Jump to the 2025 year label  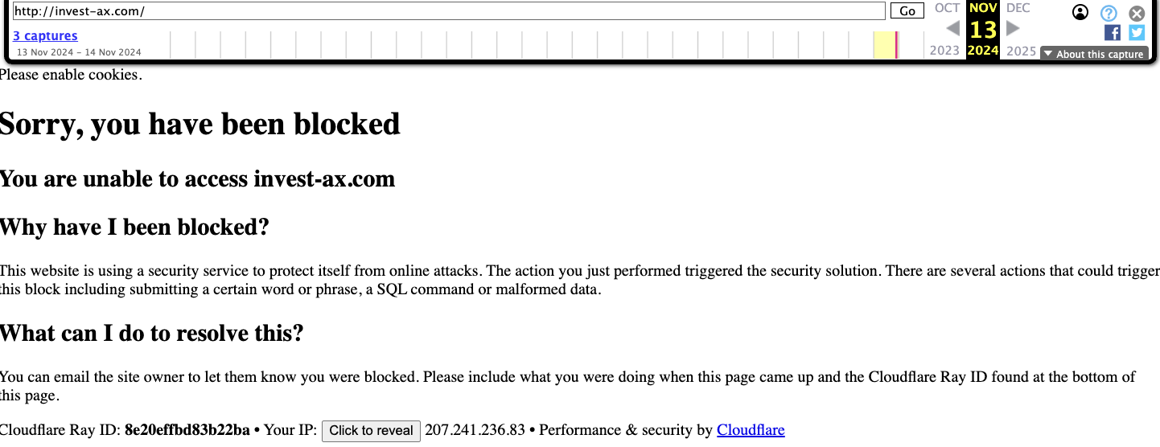[1021, 51]
